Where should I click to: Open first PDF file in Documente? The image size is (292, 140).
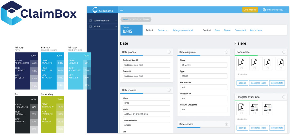242,63
